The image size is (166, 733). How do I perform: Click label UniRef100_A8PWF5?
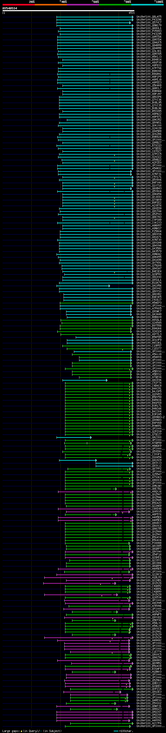point(149,614)
